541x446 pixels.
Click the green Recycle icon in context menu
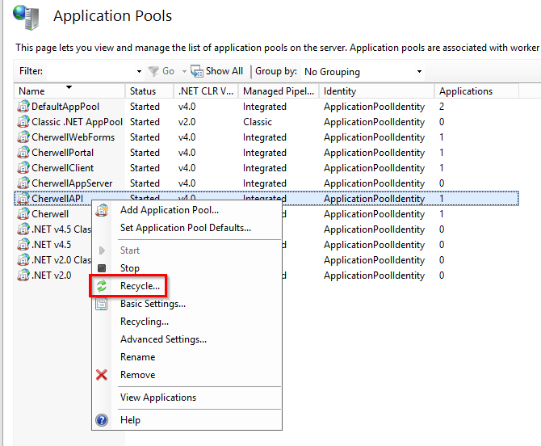tap(102, 286)
